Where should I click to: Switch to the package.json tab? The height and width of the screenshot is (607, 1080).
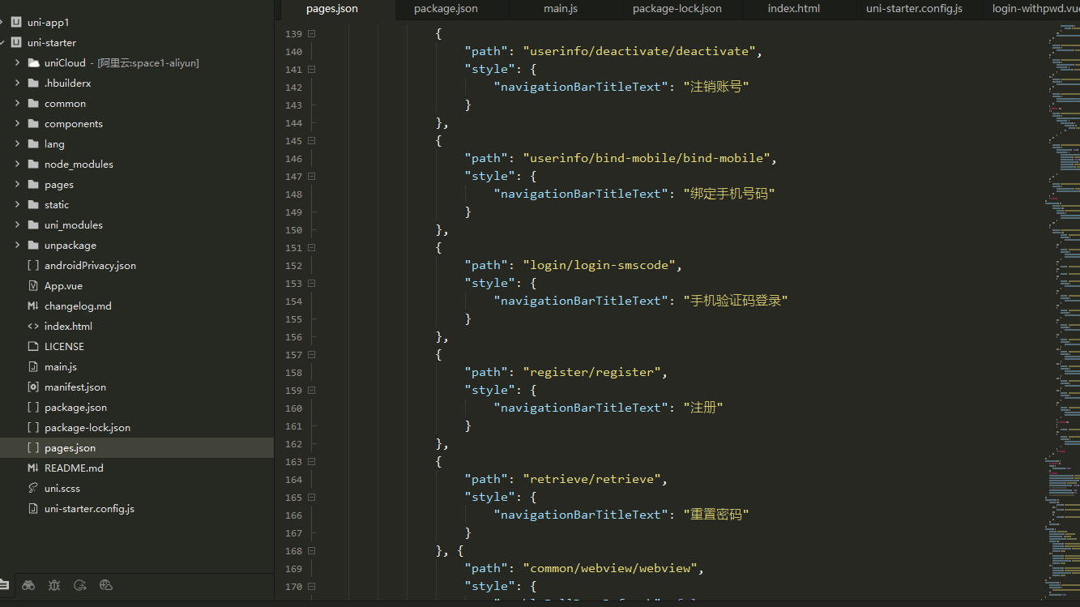click(x=446, y=9)
